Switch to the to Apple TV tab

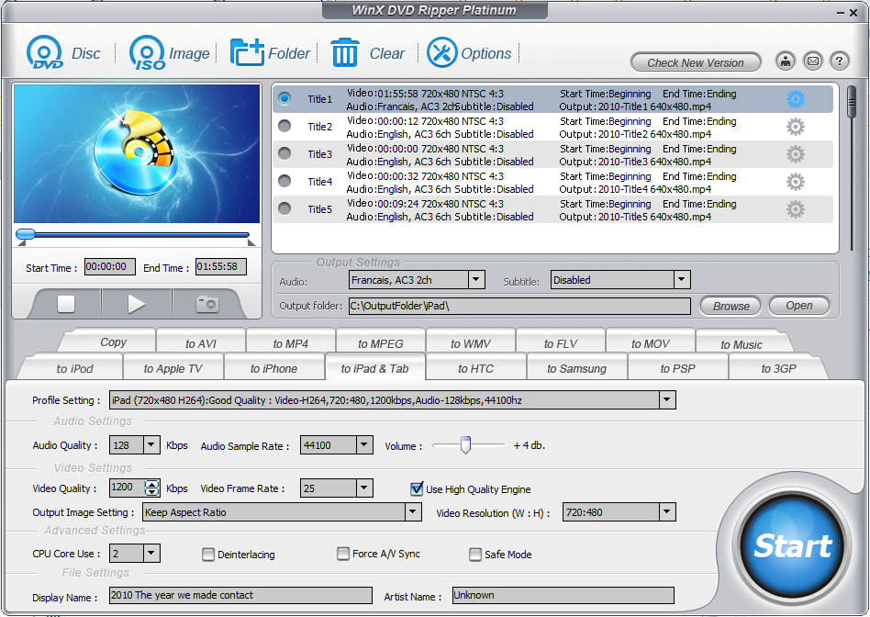pos(173,368)
